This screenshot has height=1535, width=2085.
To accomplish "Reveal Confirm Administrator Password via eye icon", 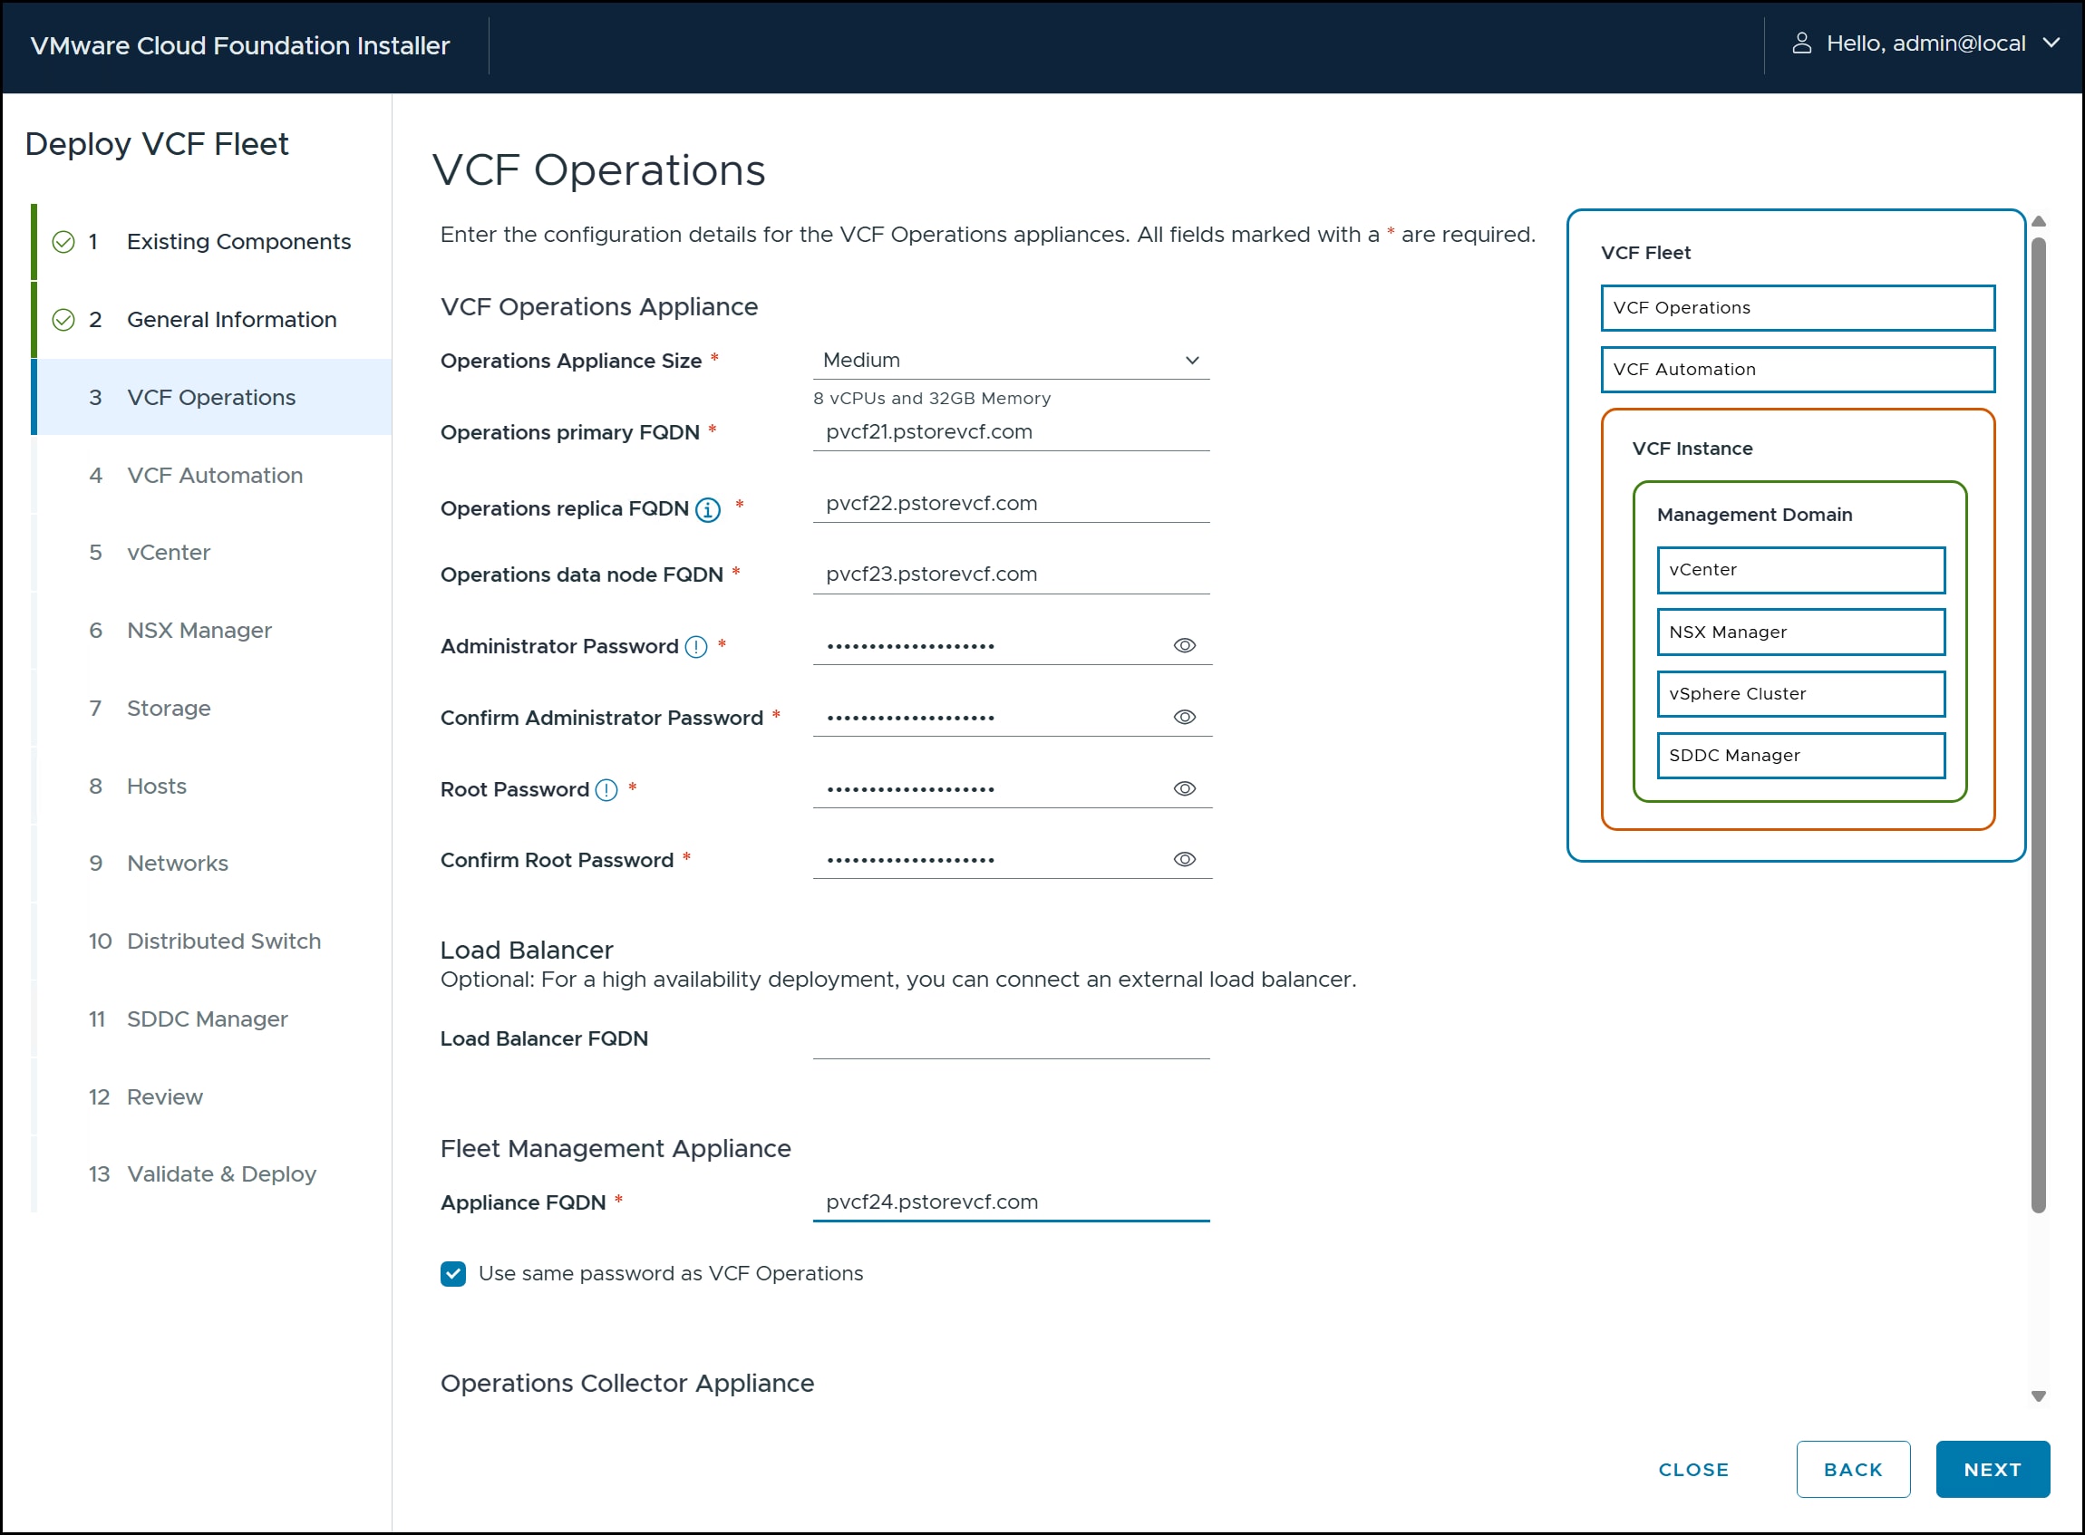I will [1184, 718].
